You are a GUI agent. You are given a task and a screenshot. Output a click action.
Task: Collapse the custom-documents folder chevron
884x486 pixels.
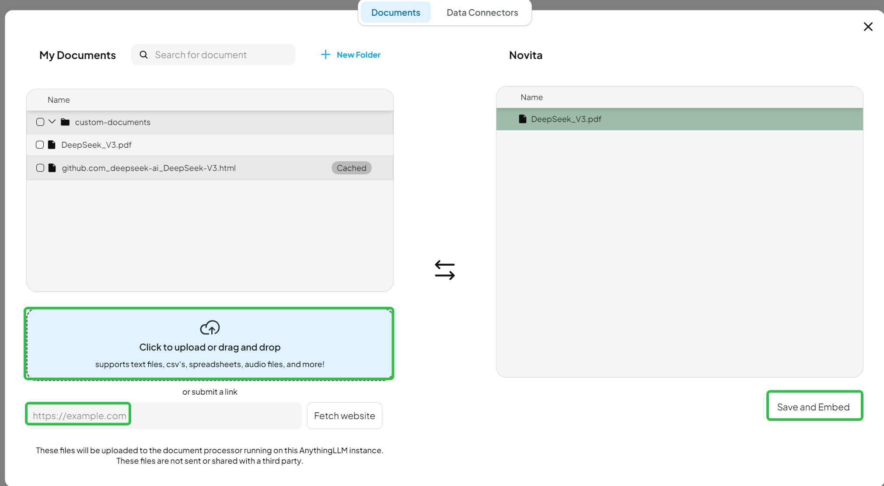52,121
